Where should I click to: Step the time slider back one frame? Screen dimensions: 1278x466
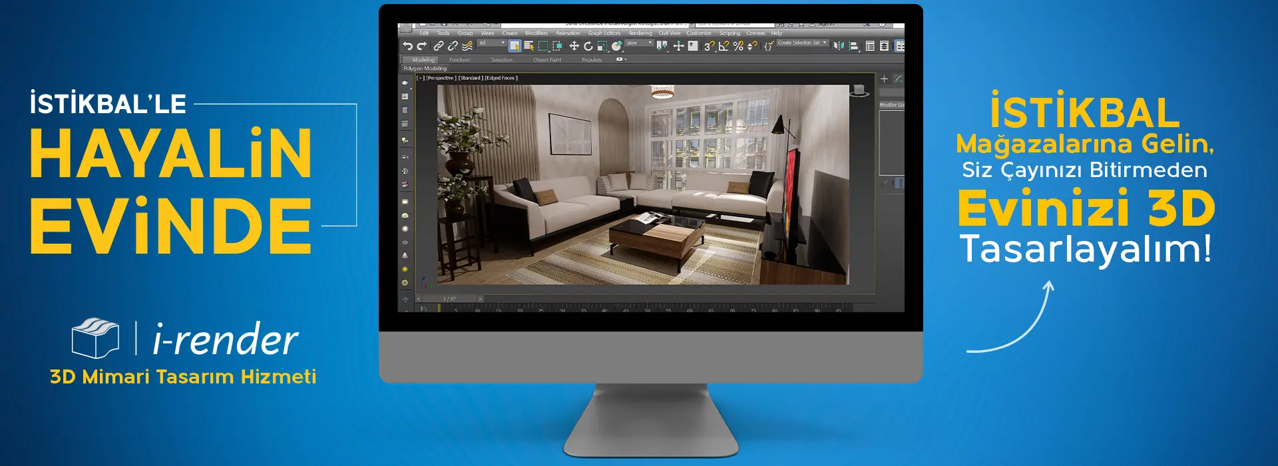click(x=419, y=299)
